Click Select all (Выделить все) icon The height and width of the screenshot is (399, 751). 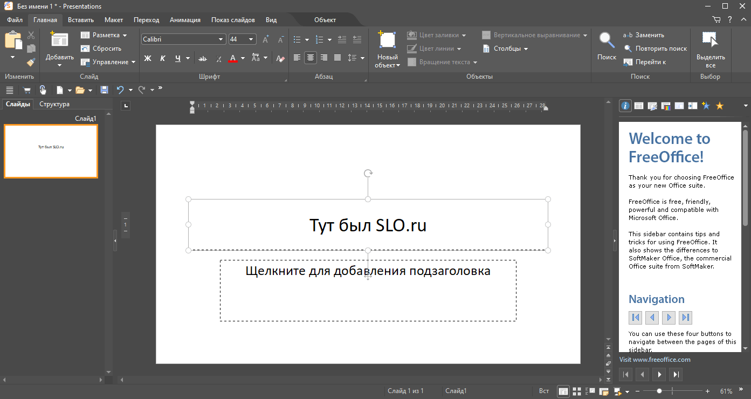point(710,40)
